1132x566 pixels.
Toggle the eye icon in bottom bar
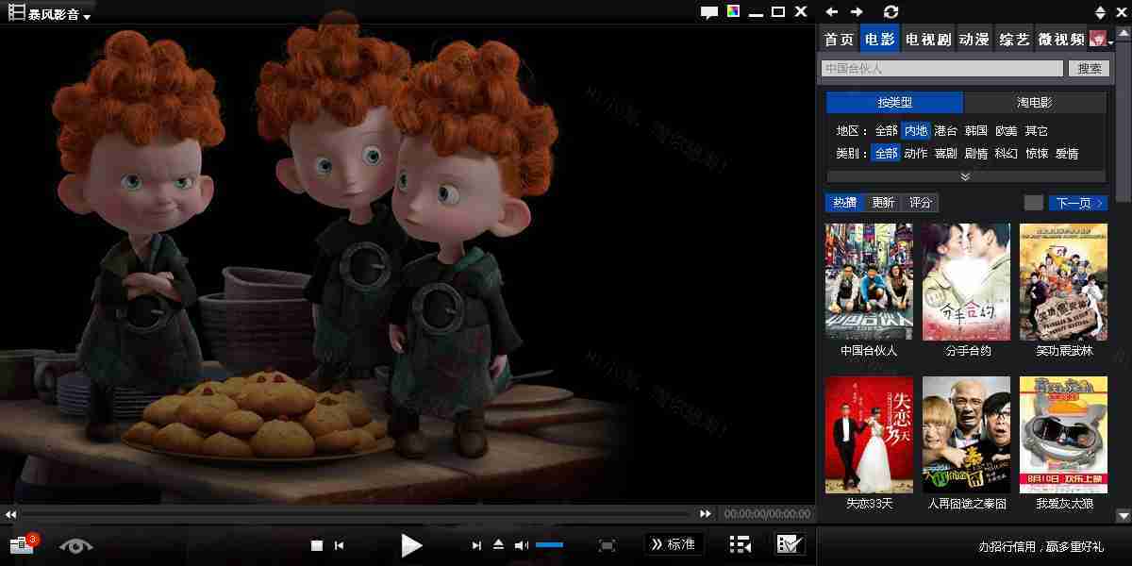pos(76,545)
